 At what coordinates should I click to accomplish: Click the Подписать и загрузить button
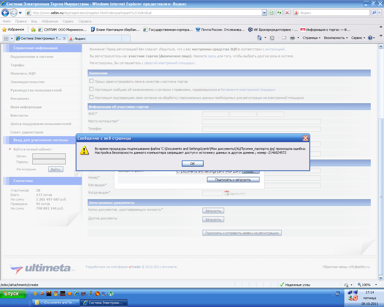click(233, 180)
